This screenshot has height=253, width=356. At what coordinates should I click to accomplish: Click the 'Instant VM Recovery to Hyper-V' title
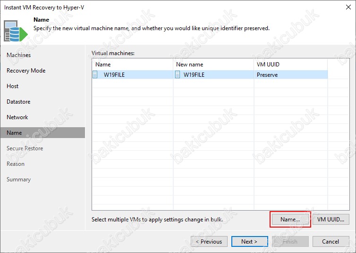(x=44, y=8)
